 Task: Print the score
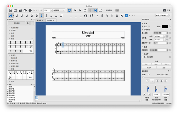pyautogui.click(x=30, y=10)
